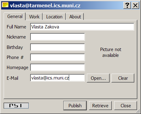The height and width of the screenshot is (114, 141).
Task: Click the Retrieve button
Action: pos(100,106)
